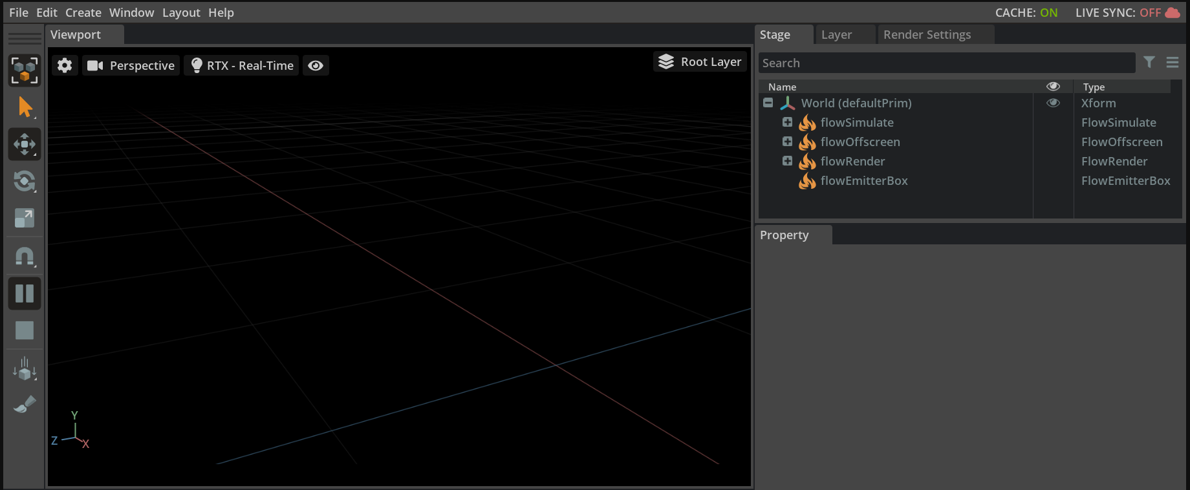
Task: Open the Stage options hamburger menu
Action: (x=1173, y=62)
